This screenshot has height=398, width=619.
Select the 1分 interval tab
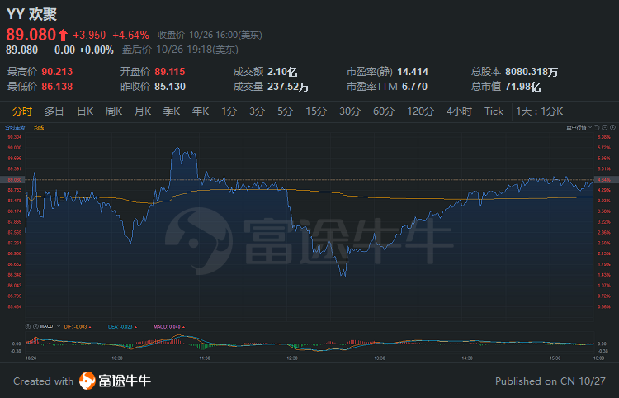point(229,111)
